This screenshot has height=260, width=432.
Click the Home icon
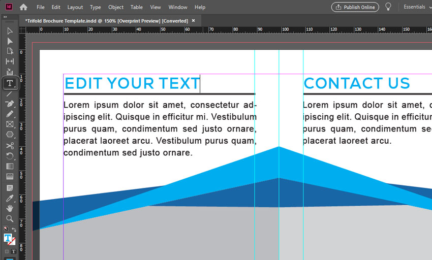click(x=23, y=7)
